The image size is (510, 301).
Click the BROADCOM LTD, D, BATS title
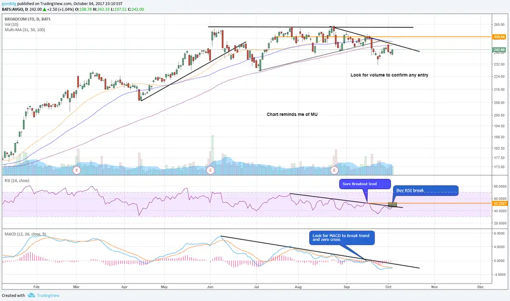pyautogui.click(x=27, y=19)
